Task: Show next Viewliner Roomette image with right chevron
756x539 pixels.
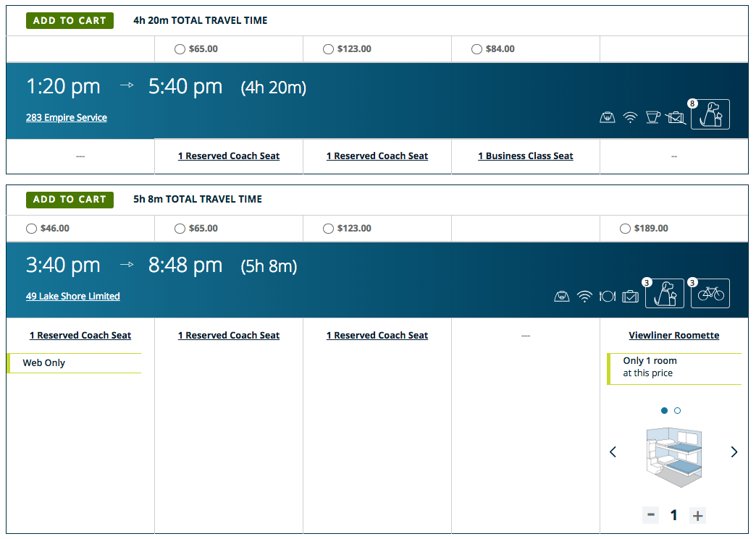Action: click(x=734, y=452)
